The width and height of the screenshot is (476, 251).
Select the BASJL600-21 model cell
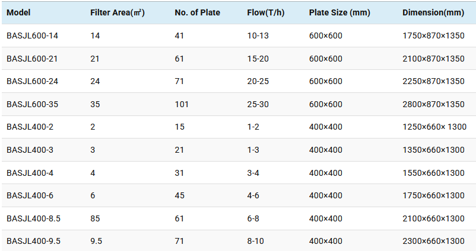[x=32, y=59]
